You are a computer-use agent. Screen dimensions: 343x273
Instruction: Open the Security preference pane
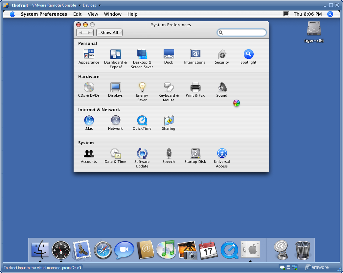pos(222,56)
